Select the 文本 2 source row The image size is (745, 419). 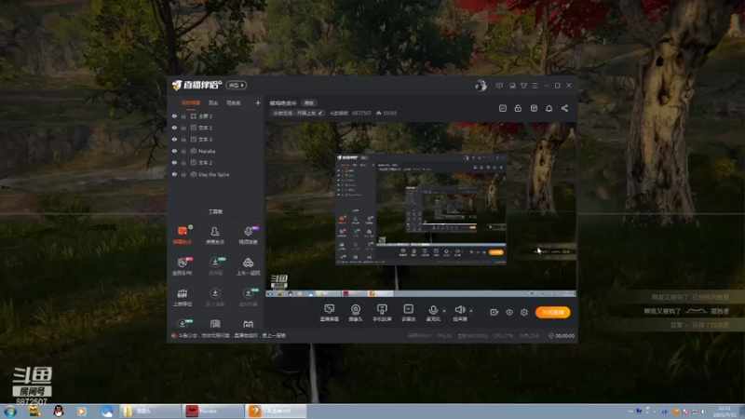[x=216, y=162]
